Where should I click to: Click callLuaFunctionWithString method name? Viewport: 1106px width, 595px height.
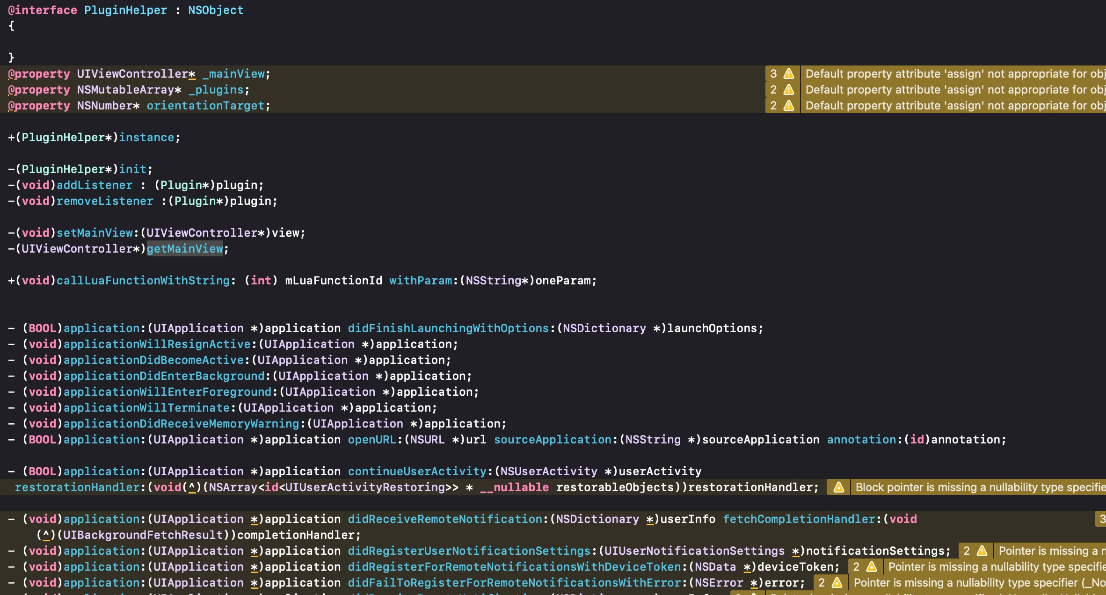coord(143,281)
